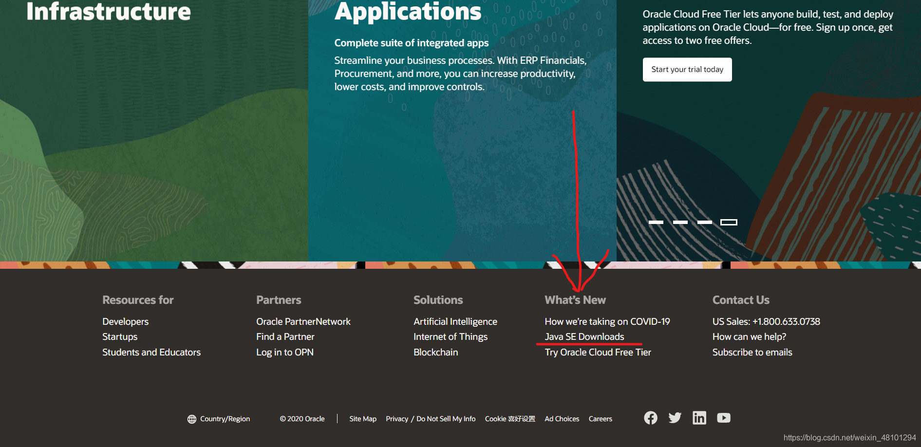This screenshot has height=447, width=921.
Task: Select the third carousel slide indicator
Action: [704, 222]
